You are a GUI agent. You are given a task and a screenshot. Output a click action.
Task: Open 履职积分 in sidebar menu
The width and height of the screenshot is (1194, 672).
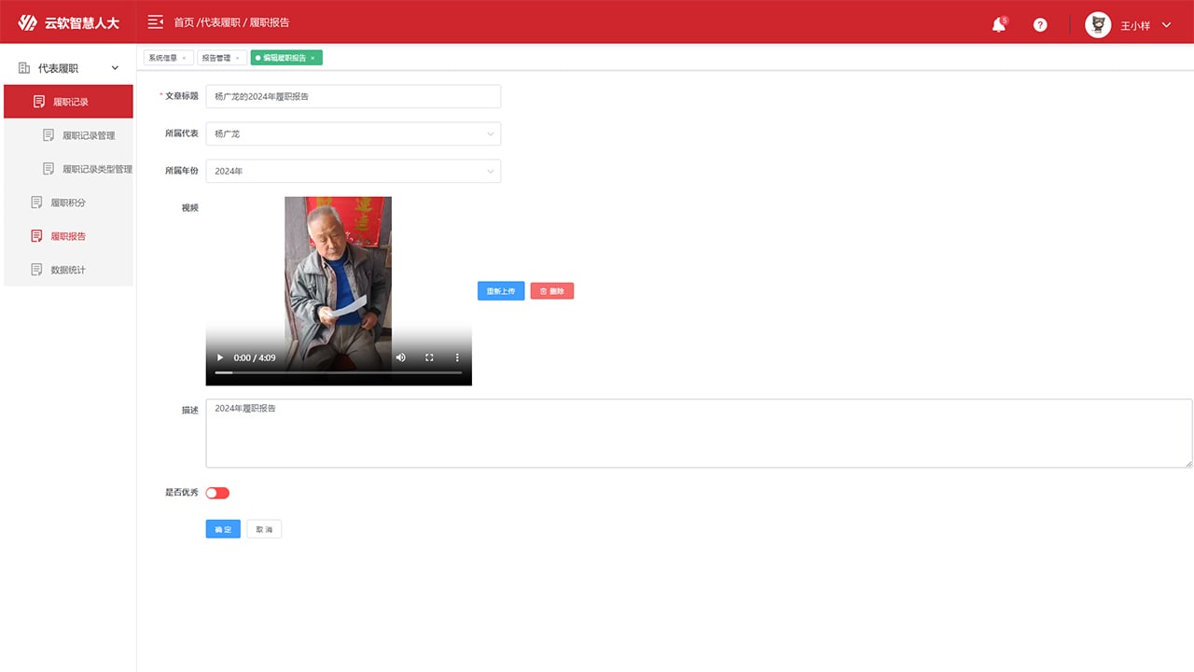(68, 203)
